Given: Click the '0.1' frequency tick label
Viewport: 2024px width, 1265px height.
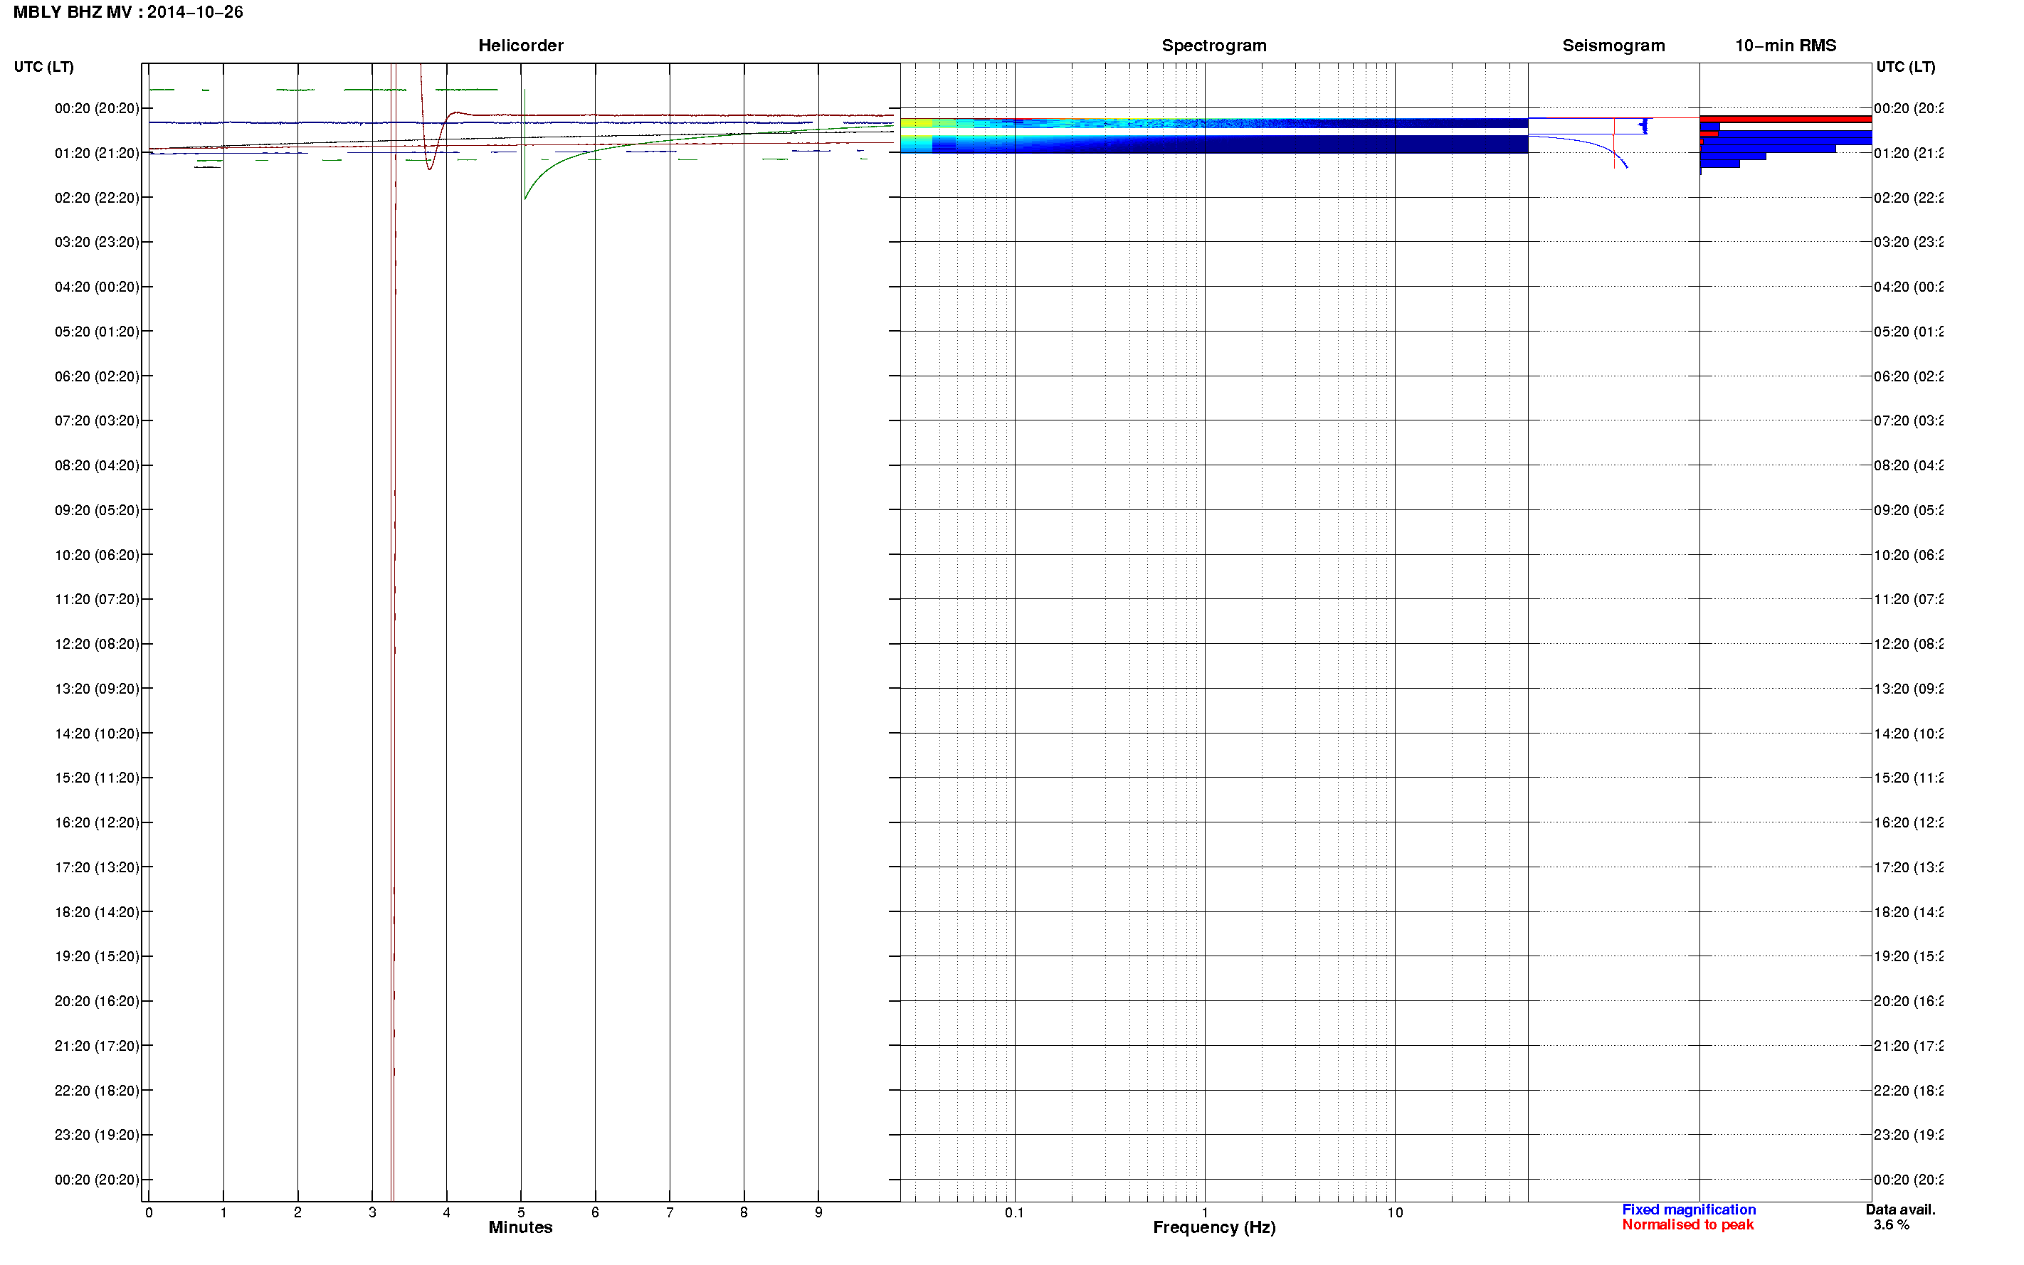Looking at the screenshot, I should 1014,1212.
